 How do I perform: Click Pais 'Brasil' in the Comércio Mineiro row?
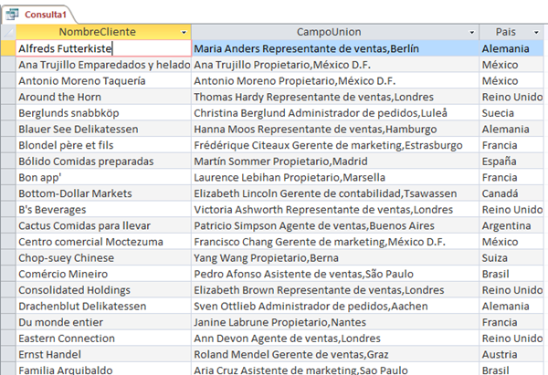(511, 274)
